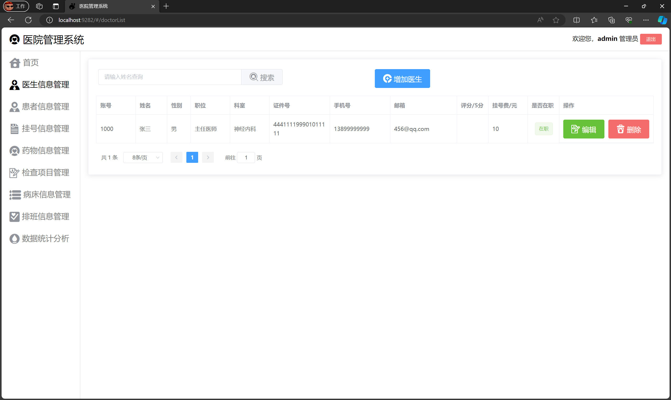This screenshot has width=671, height=400.
Task: Click the 病床信息管理 bed list icon
Action: click(15, 195)
